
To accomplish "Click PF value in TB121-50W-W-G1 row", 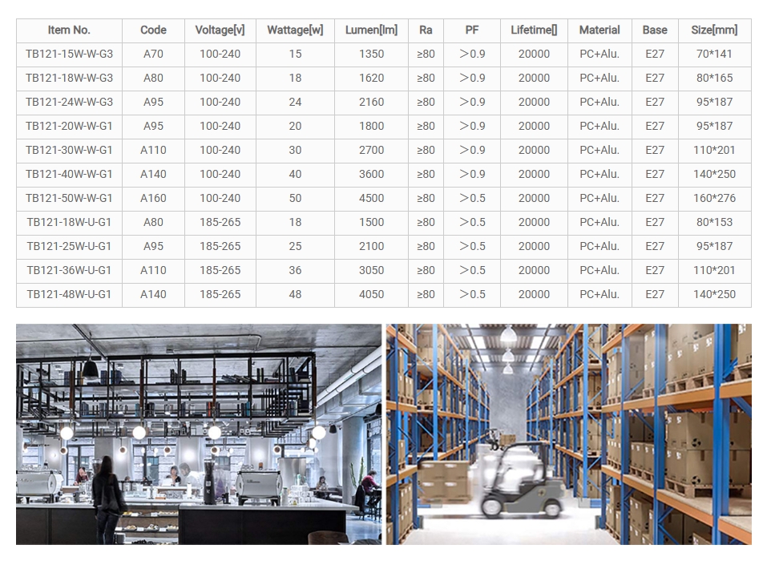I will pyautogui.click(x=471, y=198).
